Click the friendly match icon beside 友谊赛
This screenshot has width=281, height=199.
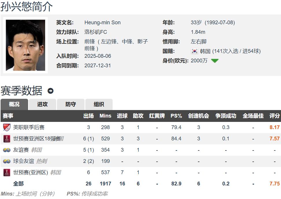[7, 150]
